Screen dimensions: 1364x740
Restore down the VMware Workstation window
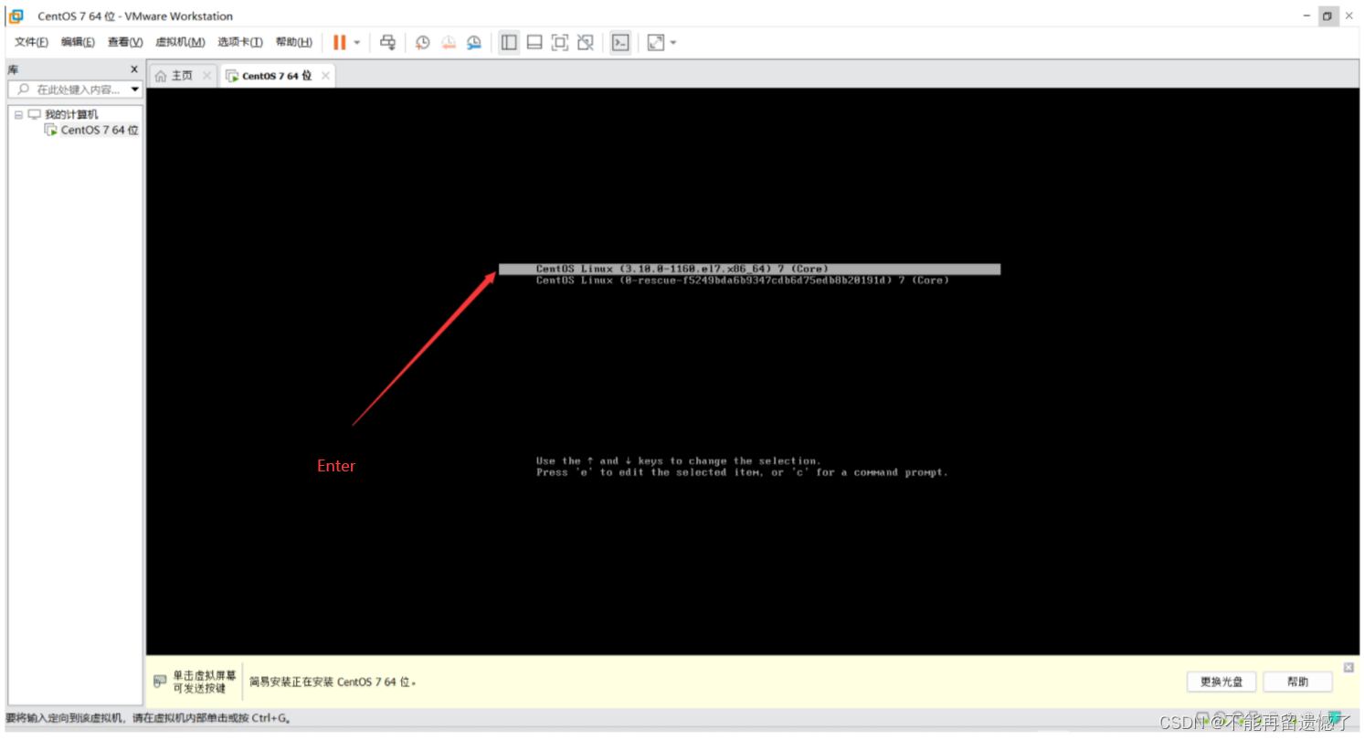click(x=1327, y=16)
